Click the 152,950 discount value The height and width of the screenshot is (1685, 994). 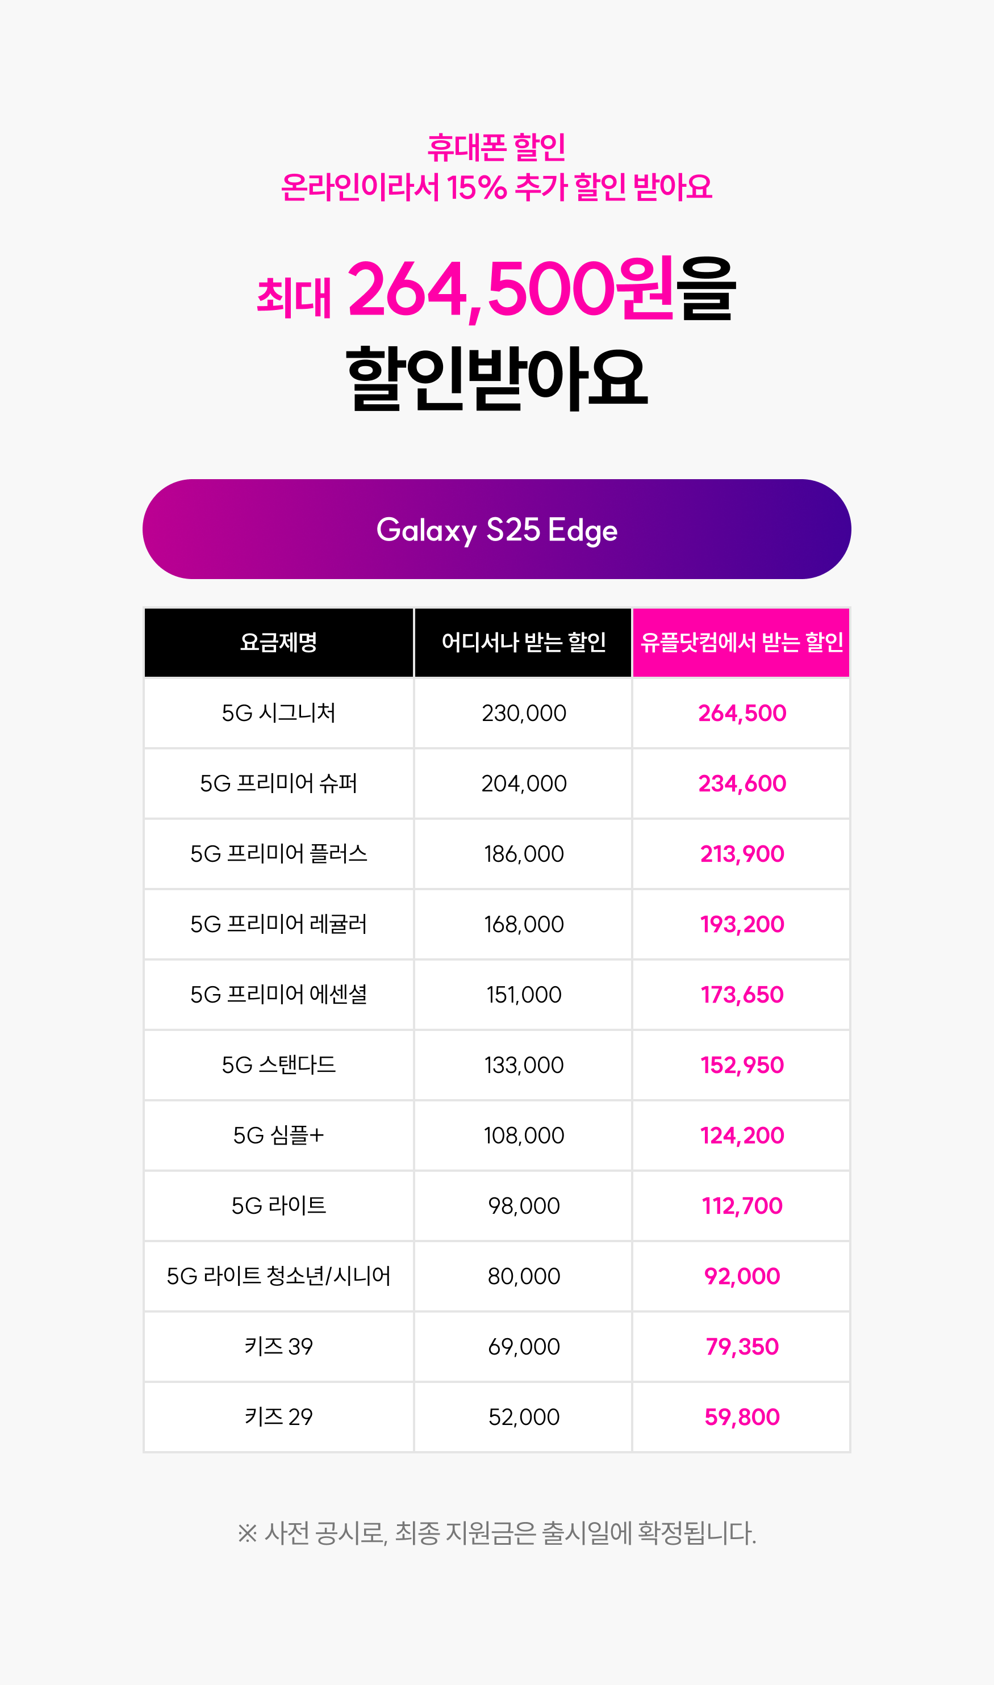pyautogui.click(x=741, y=1066)
